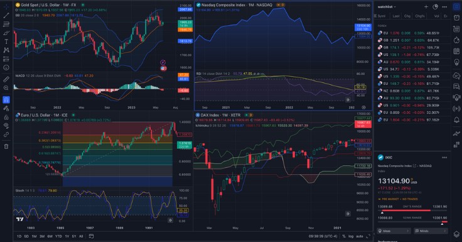Open external link next to Nasdaq Composite Index

click(x=414, y=166)
